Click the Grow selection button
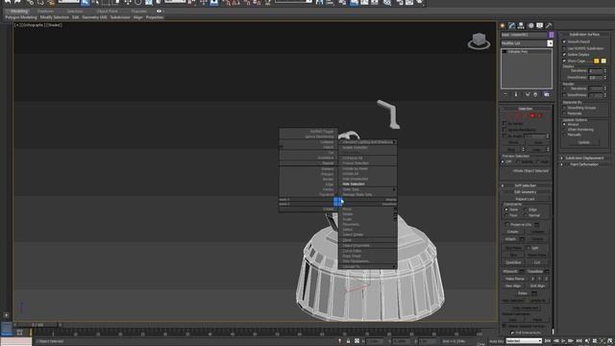The height and width of the screenshot is (346, 615). (538, 142)
